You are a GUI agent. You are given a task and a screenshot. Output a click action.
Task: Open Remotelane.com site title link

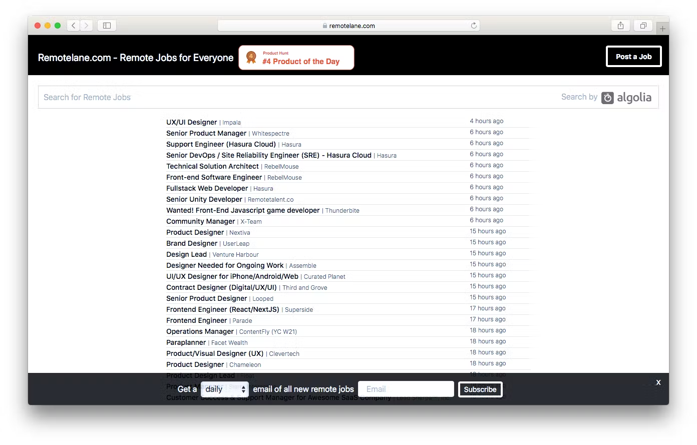(136, 58)
